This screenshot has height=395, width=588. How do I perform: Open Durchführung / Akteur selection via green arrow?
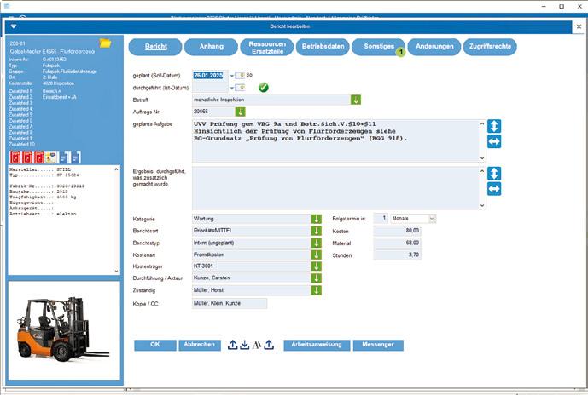click(316, 278)
